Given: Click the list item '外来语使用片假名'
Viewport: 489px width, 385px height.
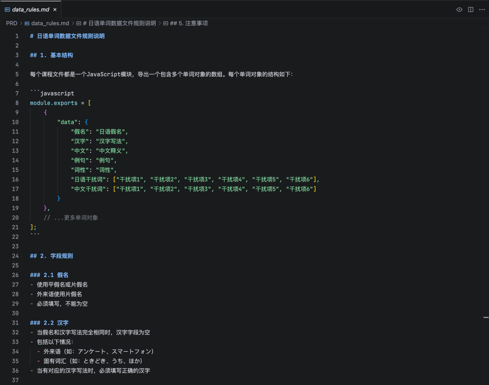Looking at the screenshot, I should (59, 294).
